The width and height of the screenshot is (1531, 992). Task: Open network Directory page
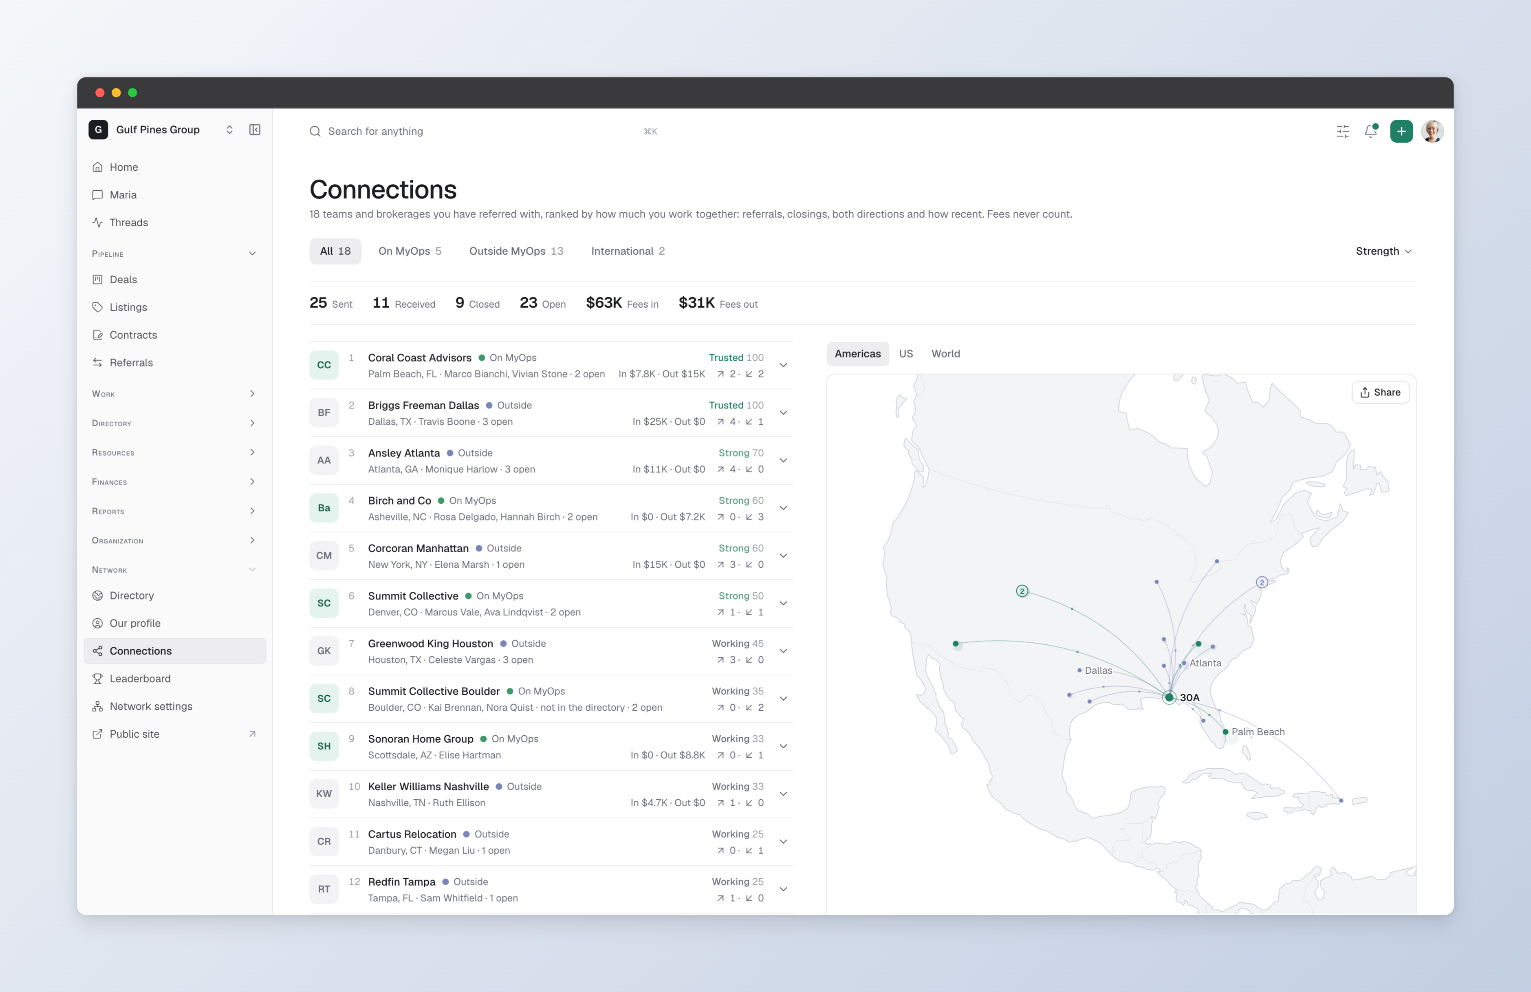174,596
